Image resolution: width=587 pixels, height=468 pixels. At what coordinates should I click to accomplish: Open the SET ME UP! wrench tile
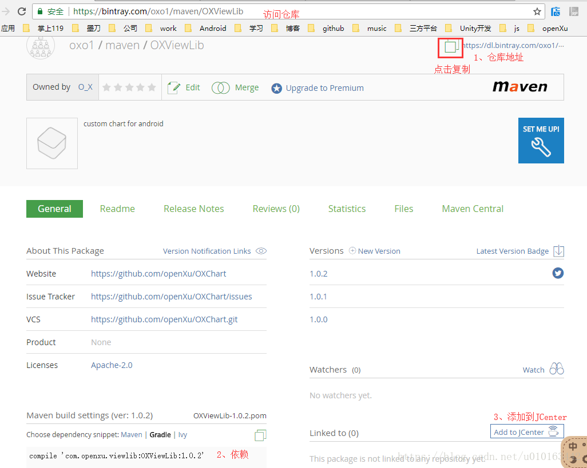(x=541, y=141)
